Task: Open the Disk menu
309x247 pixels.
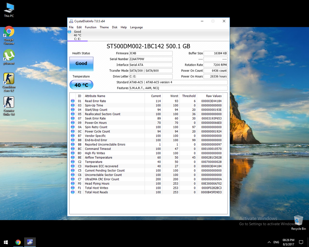Action: pos(115,27)
